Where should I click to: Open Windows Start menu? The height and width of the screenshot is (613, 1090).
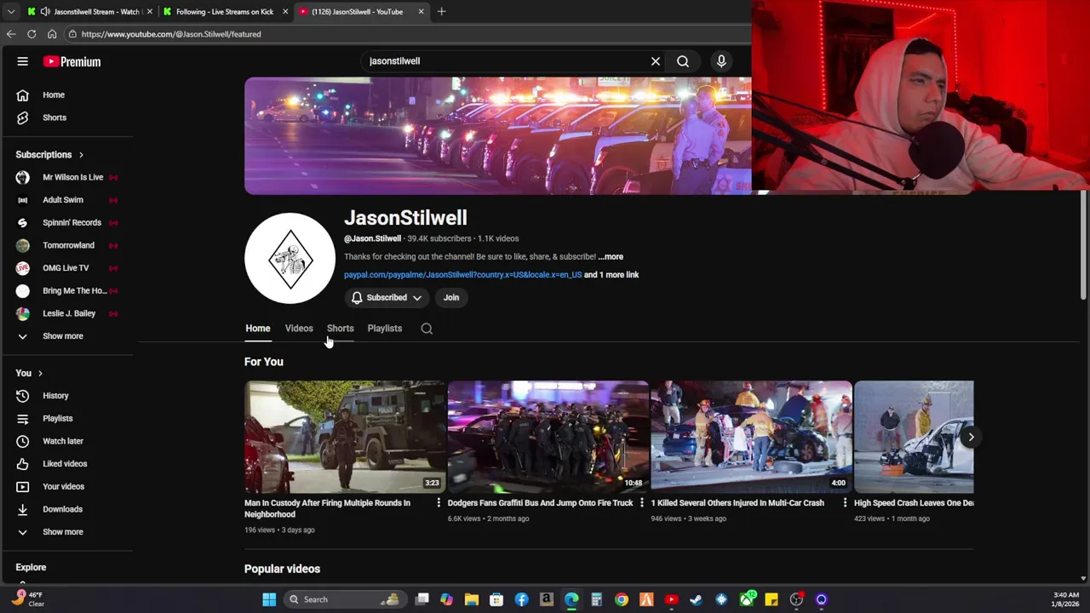click(269, 599)
